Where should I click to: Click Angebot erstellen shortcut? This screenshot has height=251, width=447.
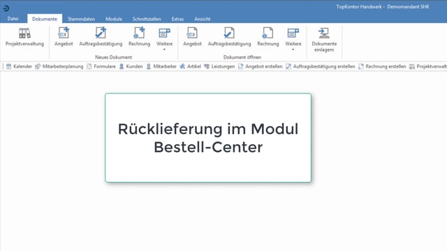click(260, 66)
